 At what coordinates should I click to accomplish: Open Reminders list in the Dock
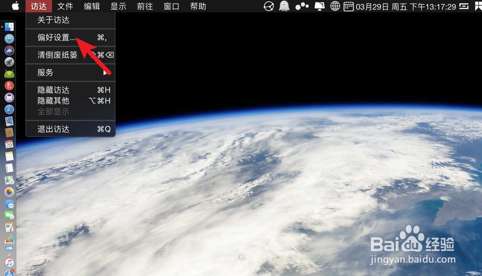click(x=9, y=168)
